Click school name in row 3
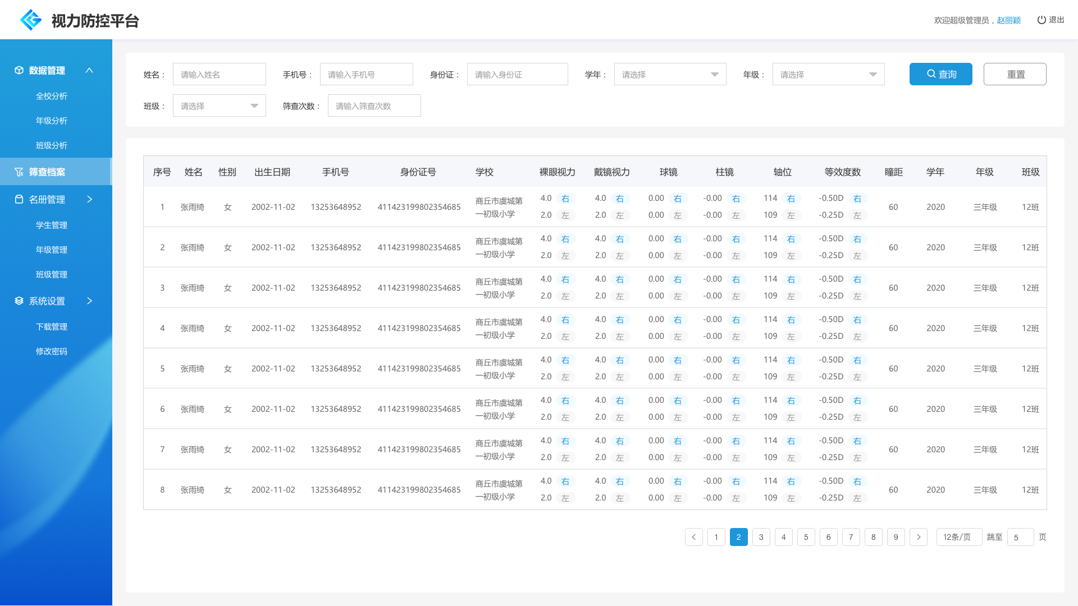 pyautogui.click(x=499, y=288)
